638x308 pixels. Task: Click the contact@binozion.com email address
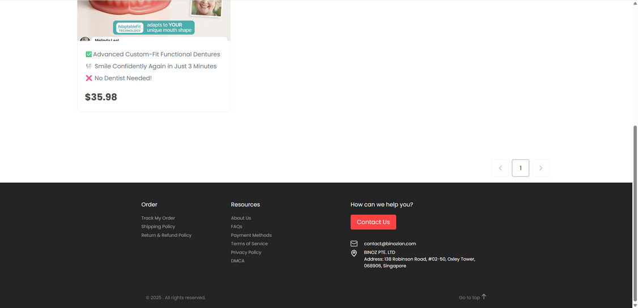pos(390,244)
